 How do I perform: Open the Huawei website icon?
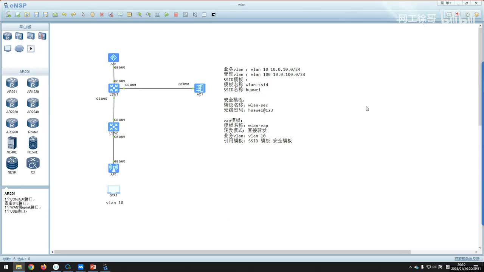(458, 15)
